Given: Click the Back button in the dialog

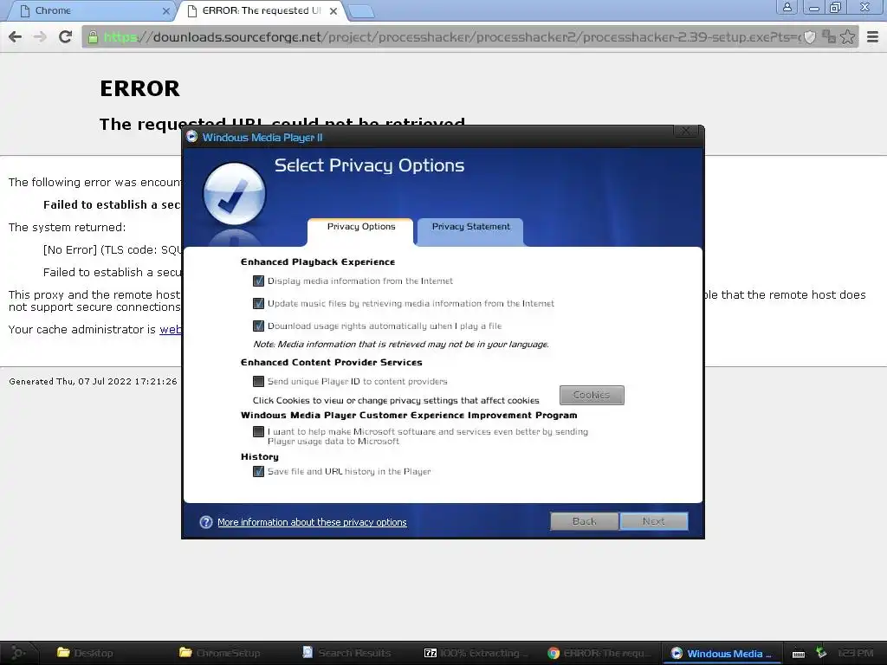Looking at the screenshot, I should (585, 521).
